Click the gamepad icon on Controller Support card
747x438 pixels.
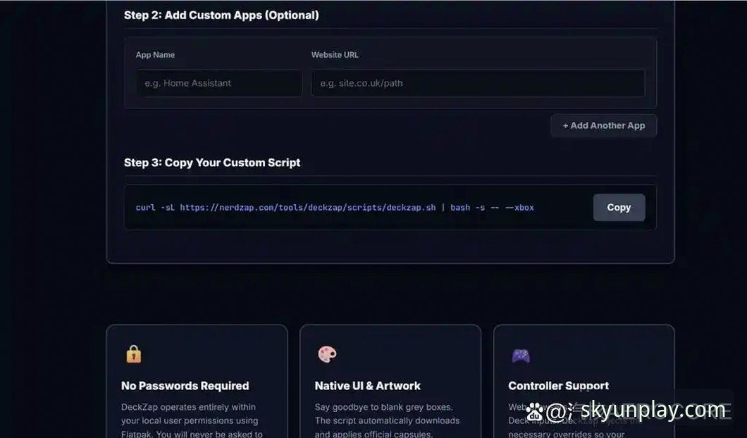(520, 355)
